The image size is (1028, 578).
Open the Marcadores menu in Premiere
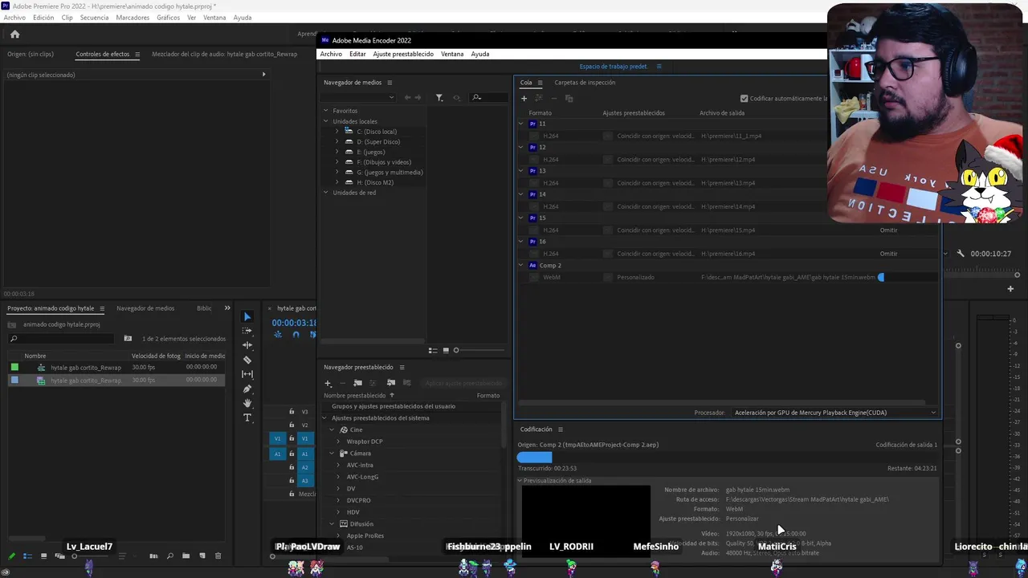pyautogui.click(x=133, y=18)
